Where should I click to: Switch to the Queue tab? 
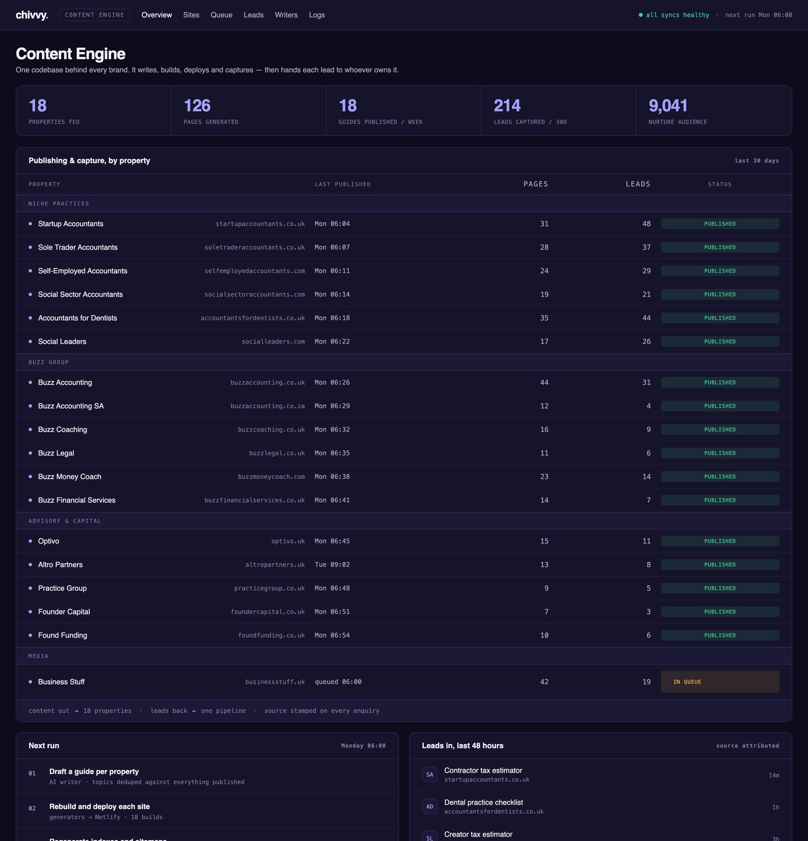[222, 15]
